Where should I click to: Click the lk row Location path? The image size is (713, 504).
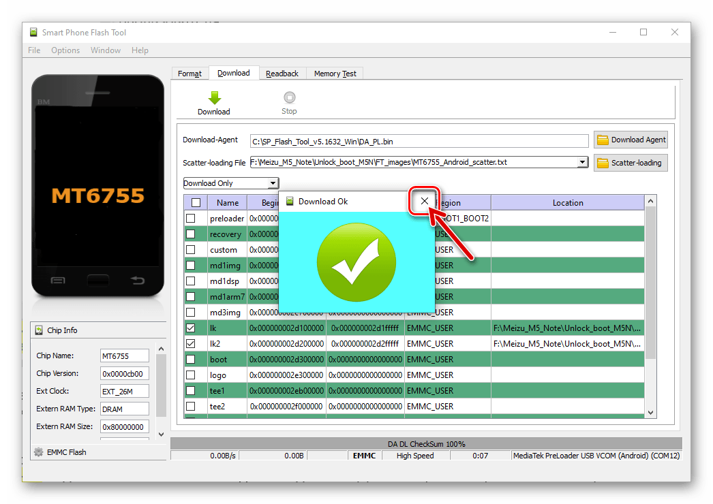pyautogui.click(x=567, y=328)
